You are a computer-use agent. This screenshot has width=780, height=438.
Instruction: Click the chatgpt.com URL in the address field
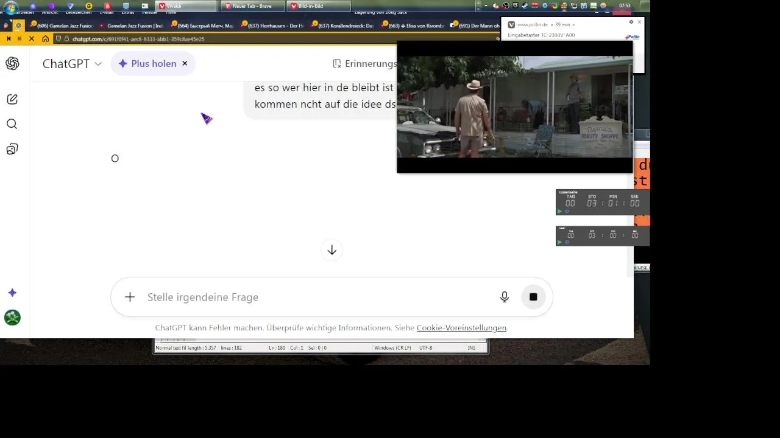pos(138,38)
